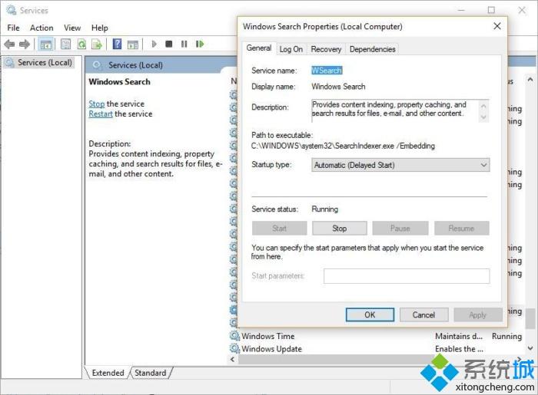Viewport: 538px width, 395px height.
Task: Click description box scroll up arrow
Action: (483, 106)
